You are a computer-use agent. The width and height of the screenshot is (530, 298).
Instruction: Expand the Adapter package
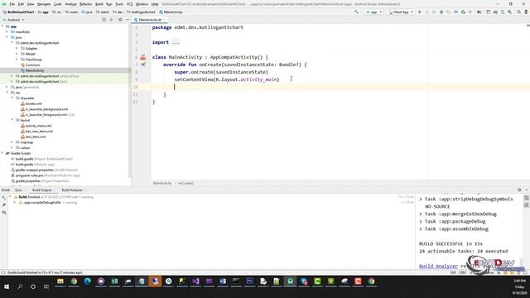(17, 48)
